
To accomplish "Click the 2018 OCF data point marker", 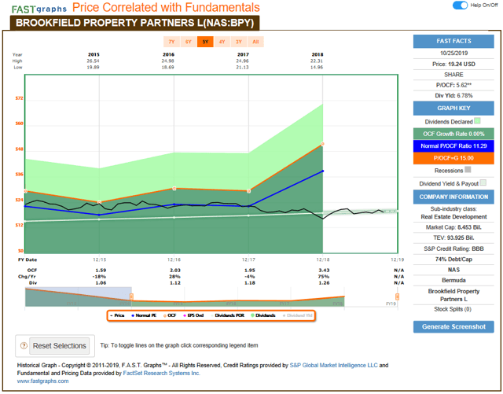I will pos(322,144).
